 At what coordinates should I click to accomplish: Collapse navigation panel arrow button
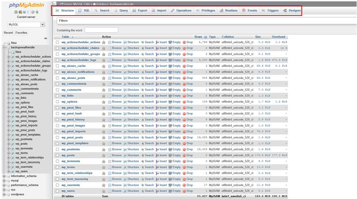point(54,4)
